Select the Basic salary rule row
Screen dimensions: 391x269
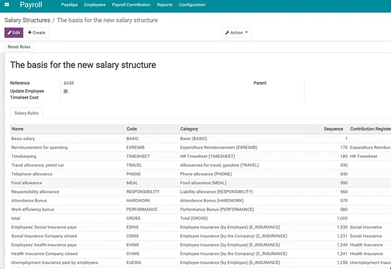pos(76,138)
